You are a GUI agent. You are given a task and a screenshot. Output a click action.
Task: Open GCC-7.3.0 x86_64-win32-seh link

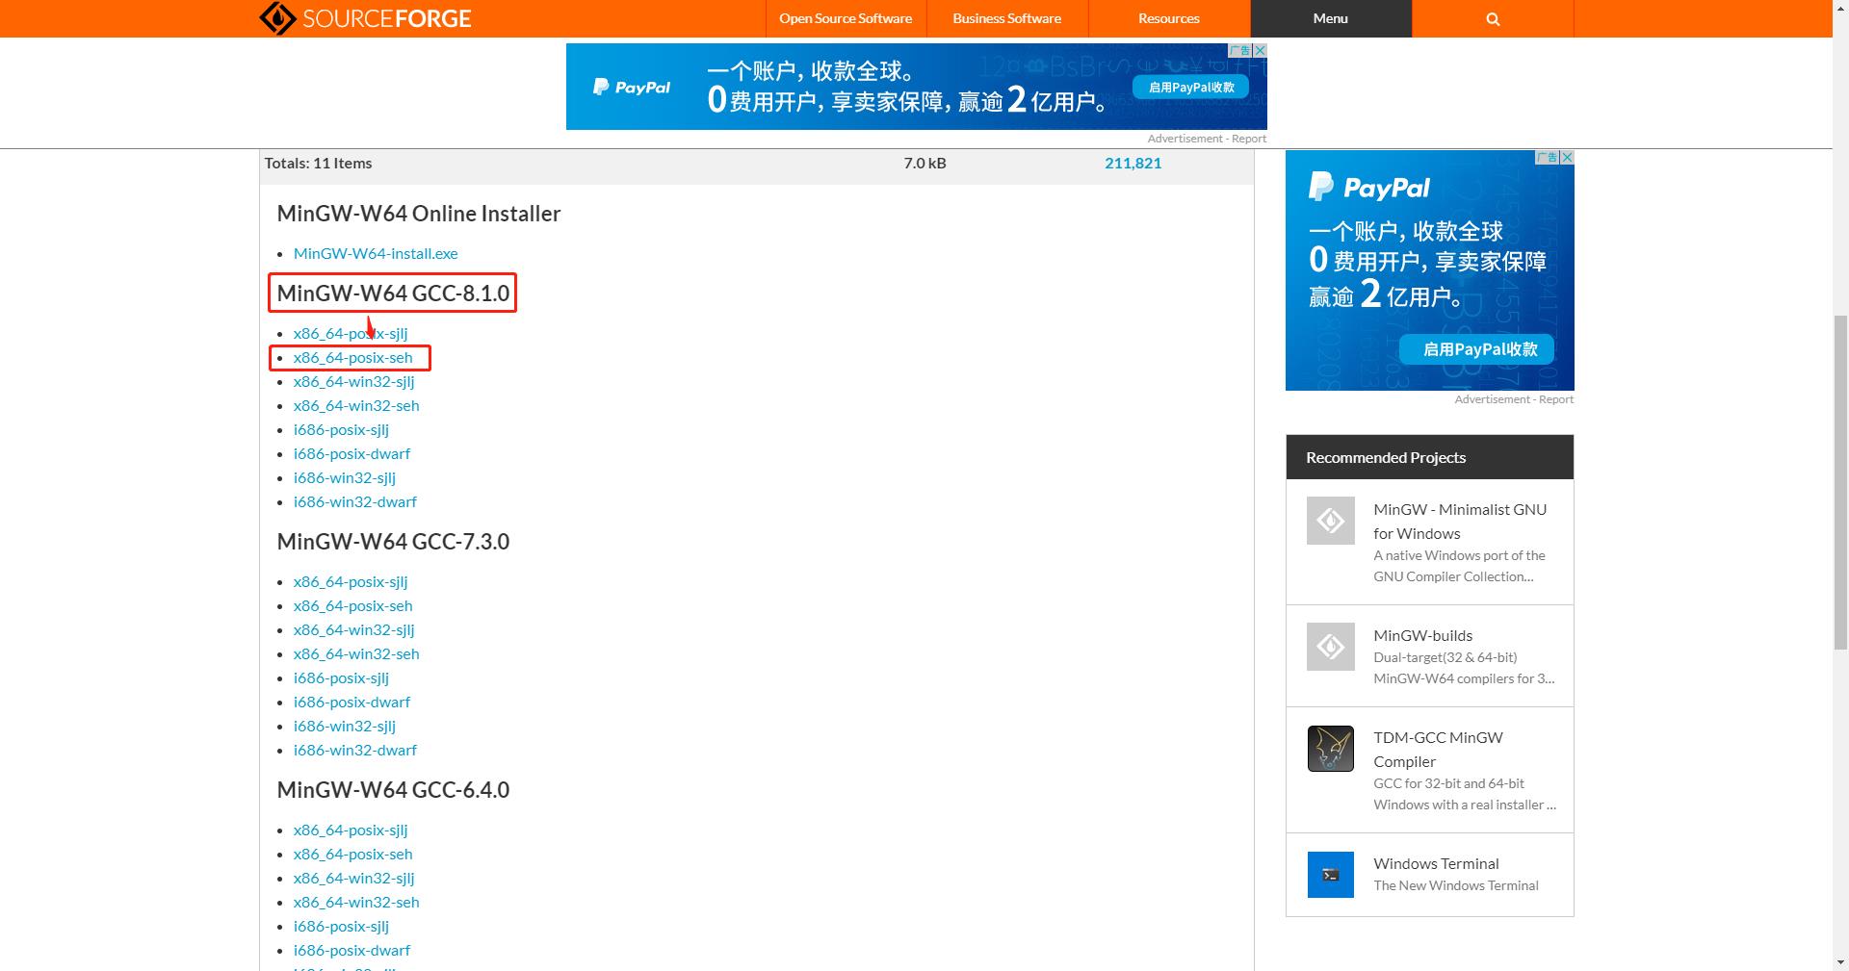(356, 653)
